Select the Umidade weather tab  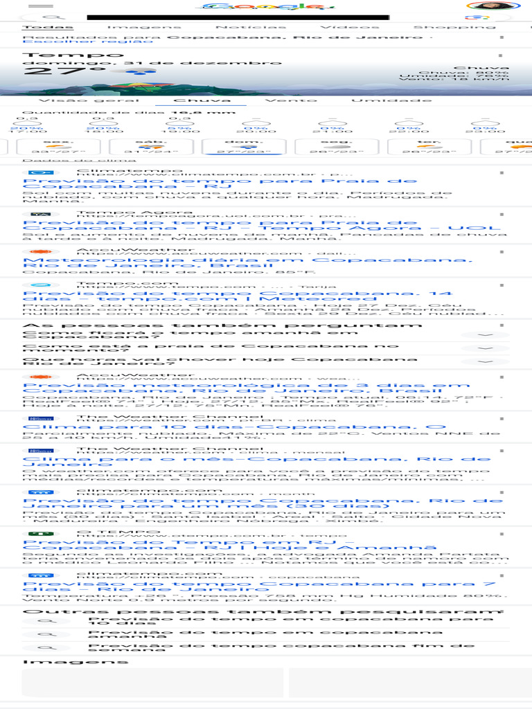pos(391,100)
